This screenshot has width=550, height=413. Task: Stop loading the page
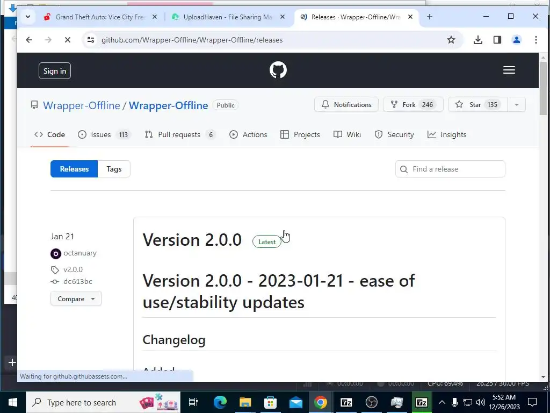[68, 40]
